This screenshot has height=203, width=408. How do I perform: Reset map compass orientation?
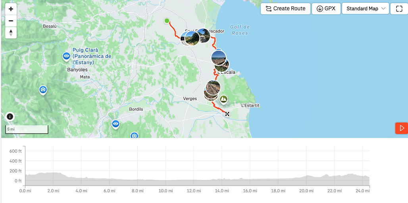coord(11,33)
